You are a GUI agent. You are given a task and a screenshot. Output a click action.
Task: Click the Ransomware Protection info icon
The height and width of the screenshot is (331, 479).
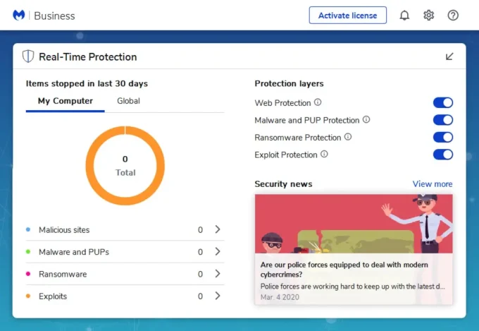[x=348, y=137]
